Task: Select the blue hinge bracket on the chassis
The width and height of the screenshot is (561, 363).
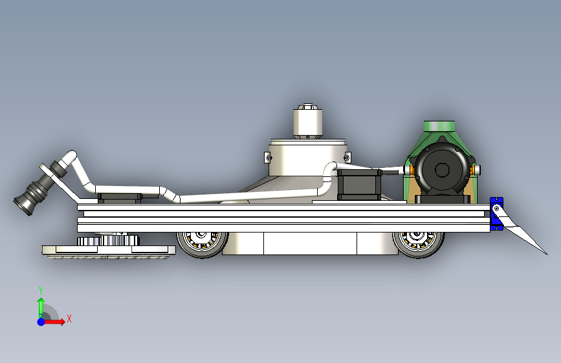Action: click(x=496, y=214)
